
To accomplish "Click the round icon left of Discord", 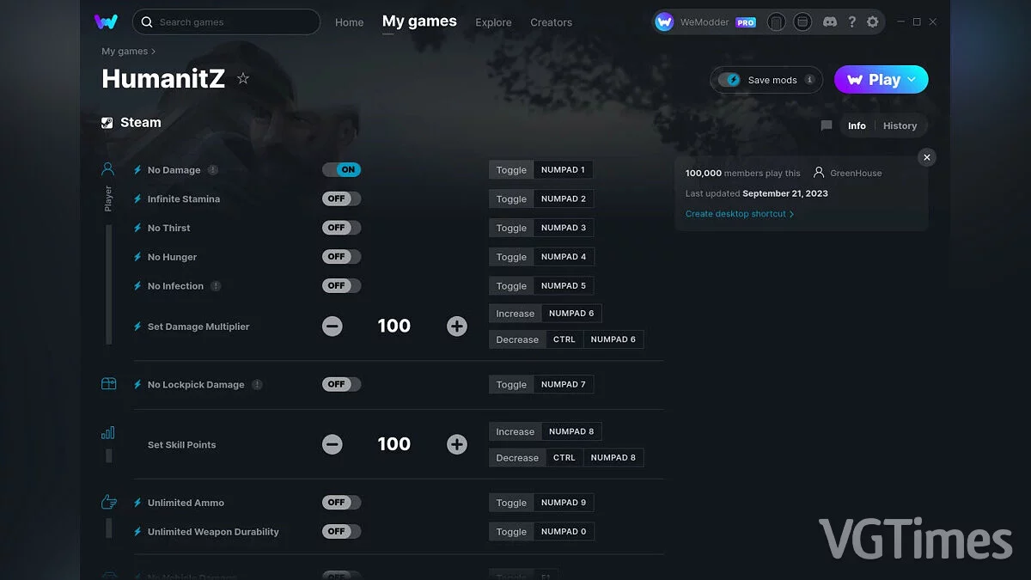I will [x=802, y=21].
